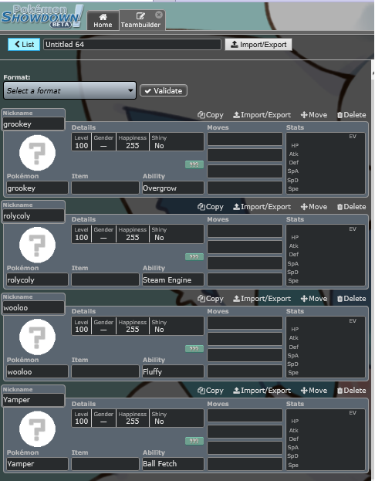Open grookey's Stats EV panel

coord(326,163)
